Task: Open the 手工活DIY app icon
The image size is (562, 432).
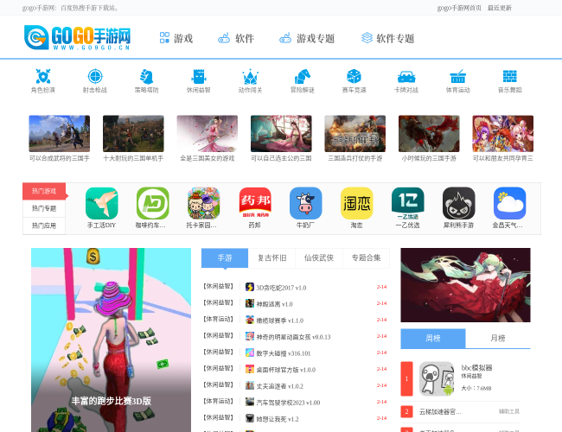Action: click(102, 203)
